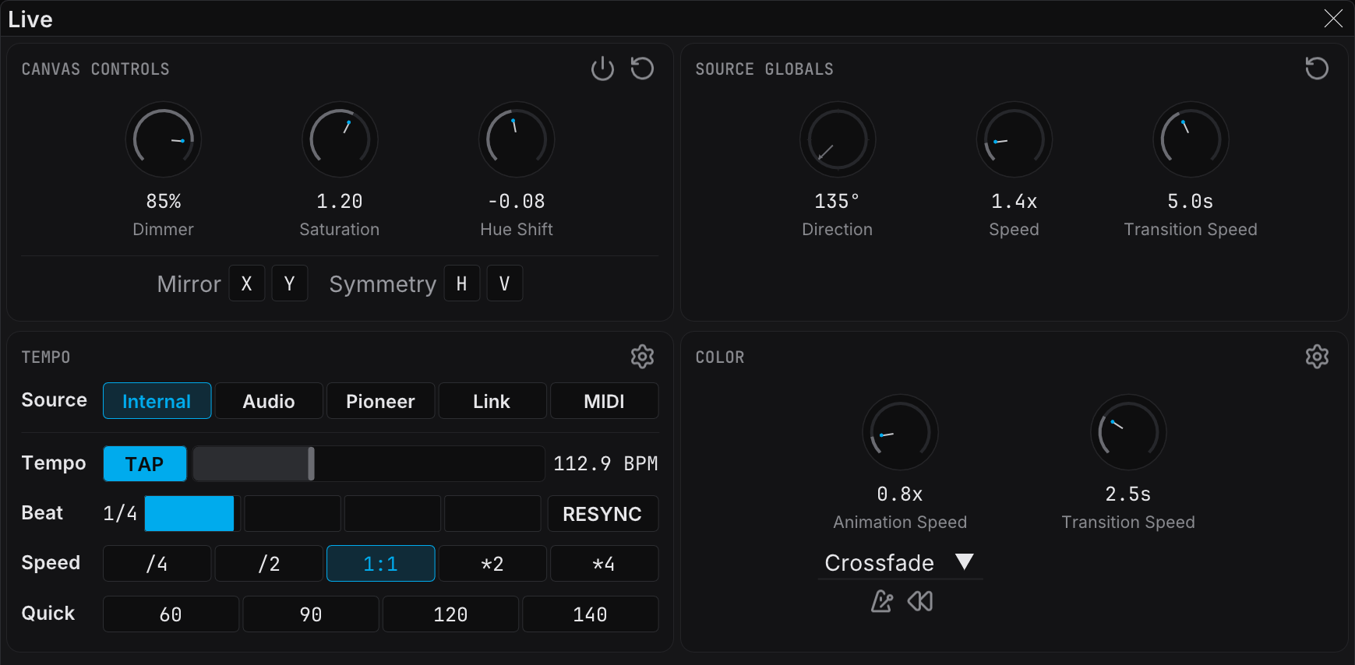This screenshot has width=1355, height=665.
Task: Click the 2.5s Transition Speed value
Action: (x=1128, y=494)
